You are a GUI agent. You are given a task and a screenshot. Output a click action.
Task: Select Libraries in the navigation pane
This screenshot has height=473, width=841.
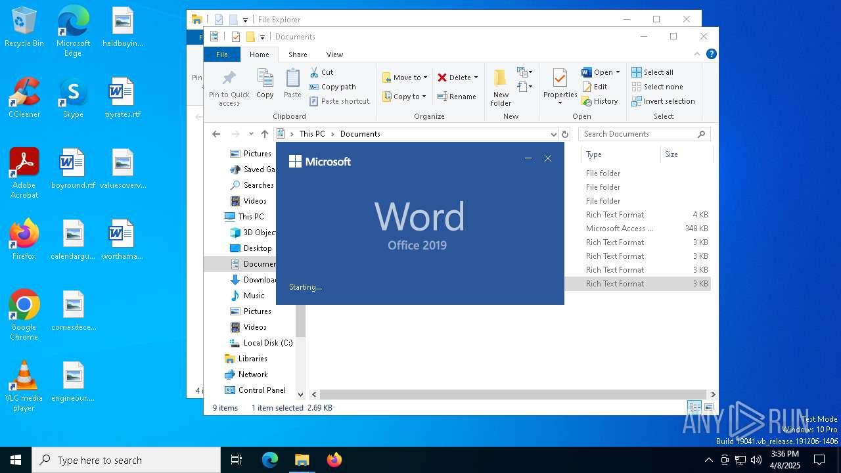pos(252,359)
